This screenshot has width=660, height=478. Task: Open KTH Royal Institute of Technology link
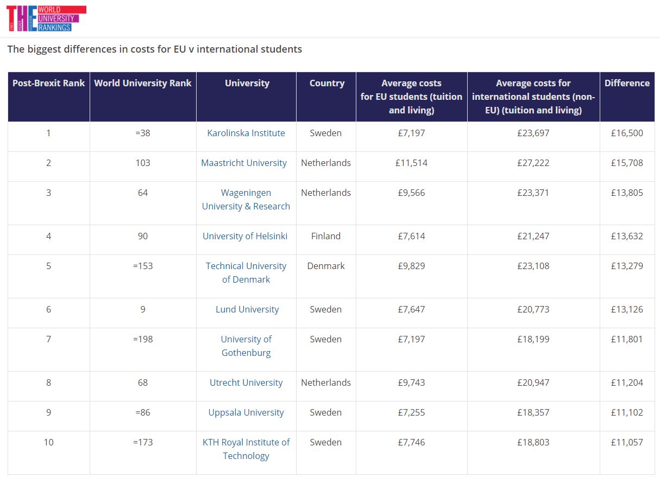coord(246,449)
